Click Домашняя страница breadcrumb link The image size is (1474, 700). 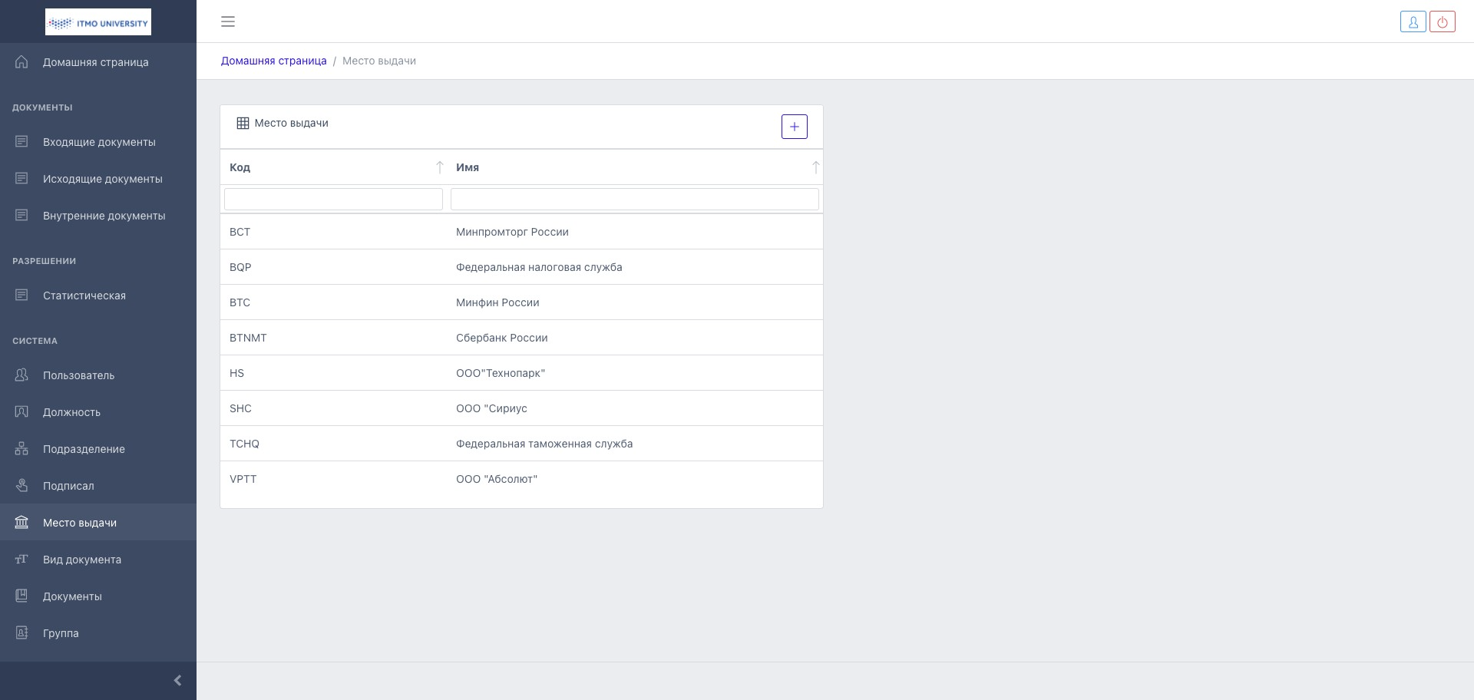[273, 61]
